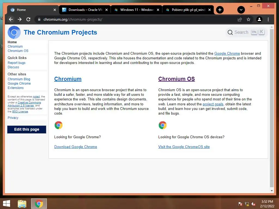Open the Discuss link

coord(13,67)
